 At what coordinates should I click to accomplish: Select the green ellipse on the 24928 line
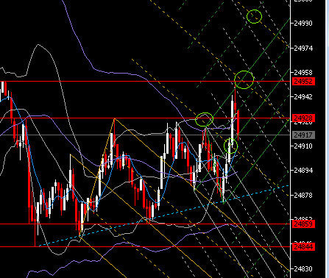(204, 120)
